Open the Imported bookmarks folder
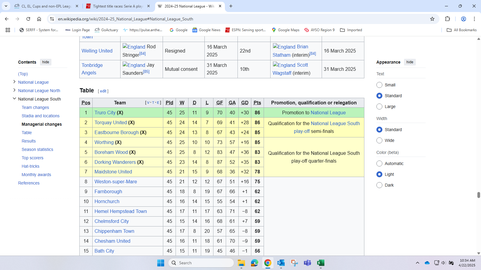 [x=351, y=30]
